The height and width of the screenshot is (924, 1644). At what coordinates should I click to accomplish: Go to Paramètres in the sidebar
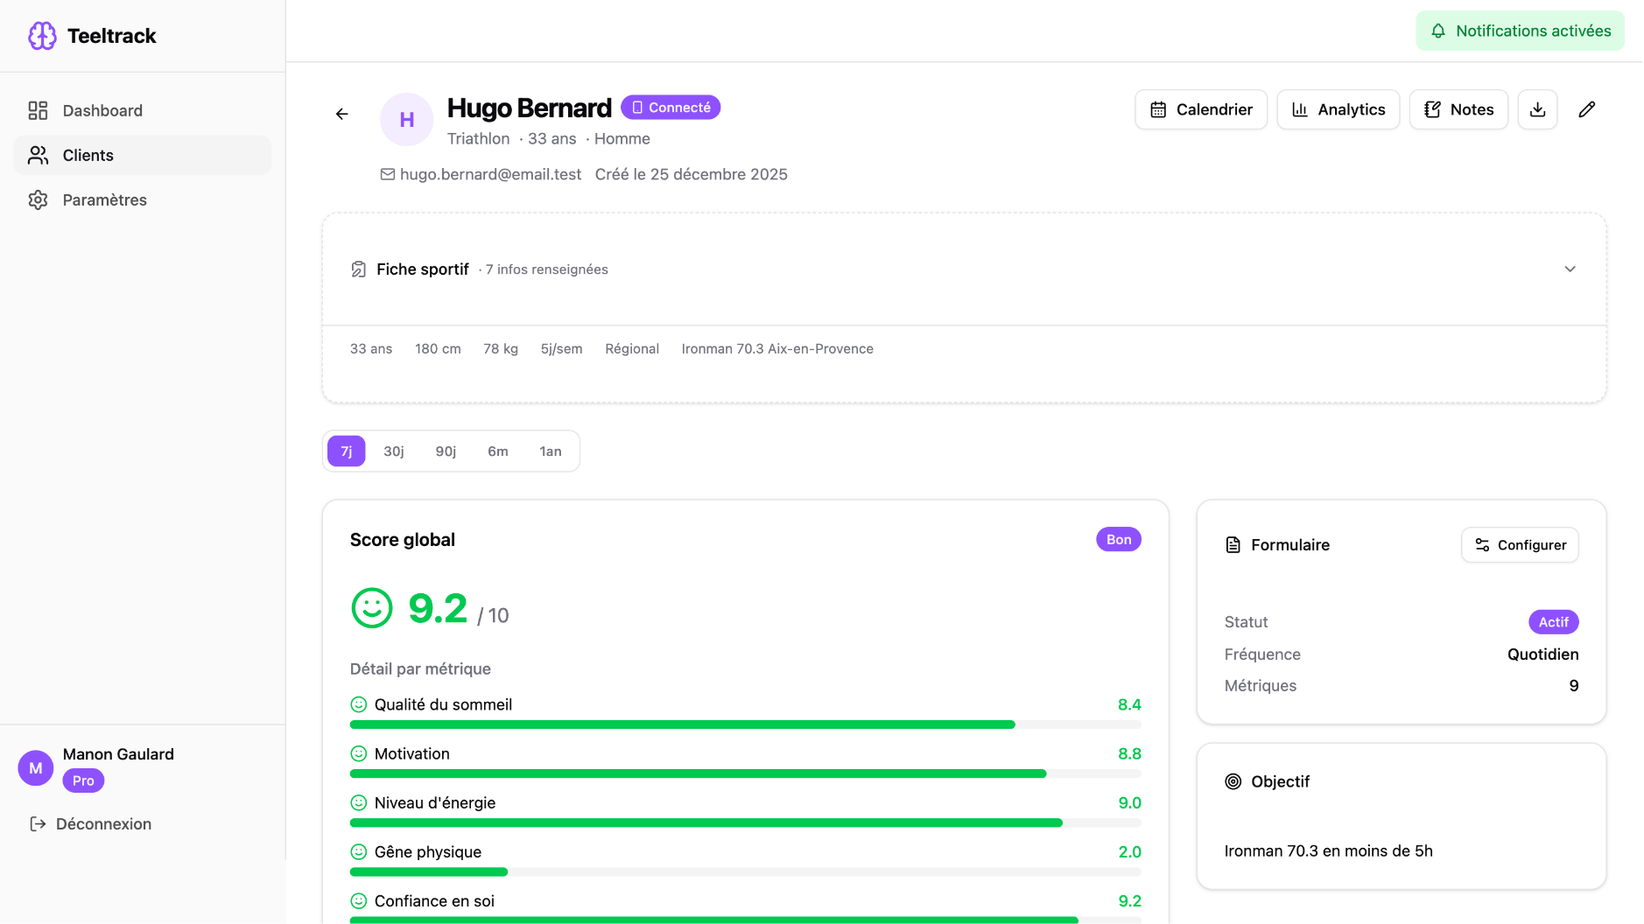pos(104,199)
